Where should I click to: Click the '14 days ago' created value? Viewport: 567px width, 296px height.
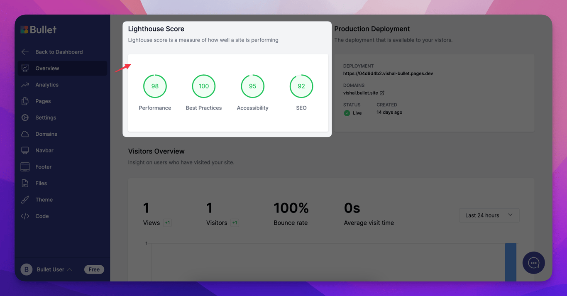389,113
